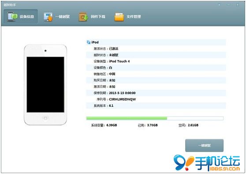Open the 文件管理 file manager folder icon

pos(119,17)
